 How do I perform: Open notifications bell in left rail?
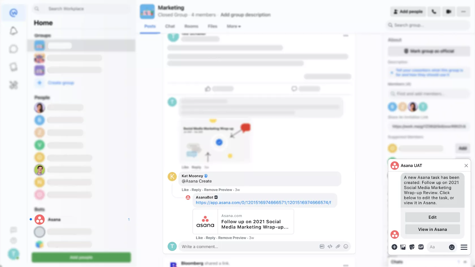(14, 31)
